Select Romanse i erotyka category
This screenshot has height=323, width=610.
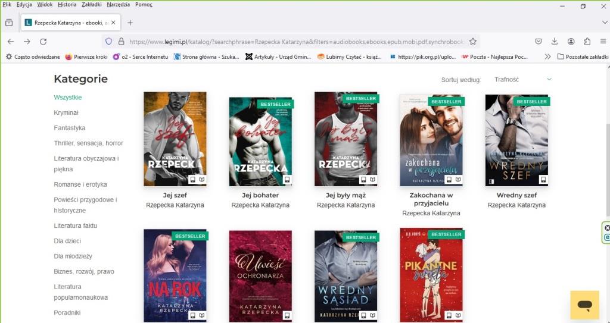click(x=80, y=184)
